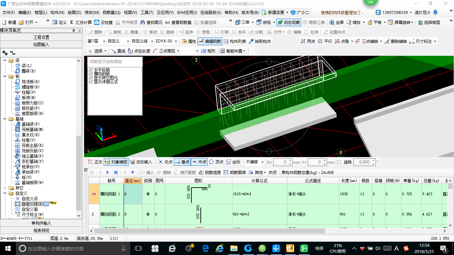Select the 直线 line drawing tool
The height and width of the screenshot is (255, 454).
pyautogui.click(x=118, y=51)
